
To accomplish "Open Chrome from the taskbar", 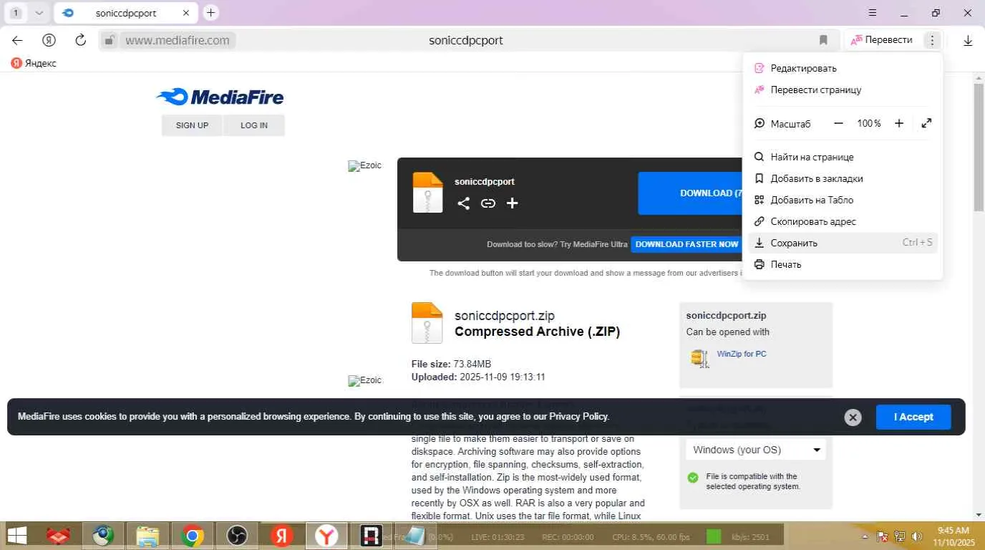I will pos(192,536).
